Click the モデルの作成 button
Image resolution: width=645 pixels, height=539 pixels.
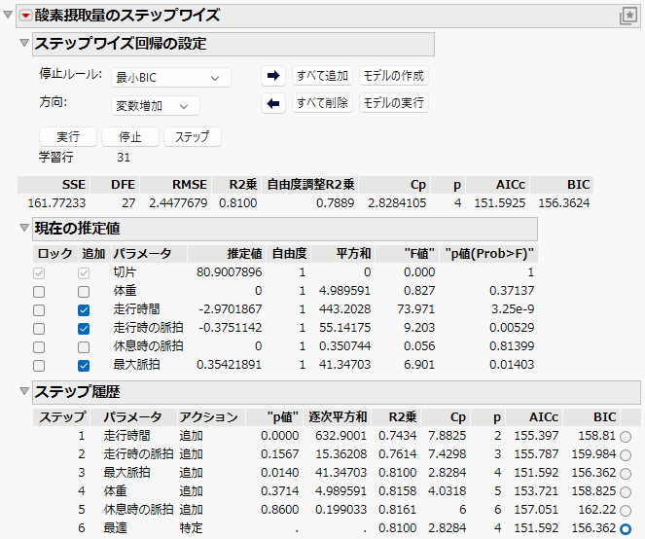tap(394, 76)
